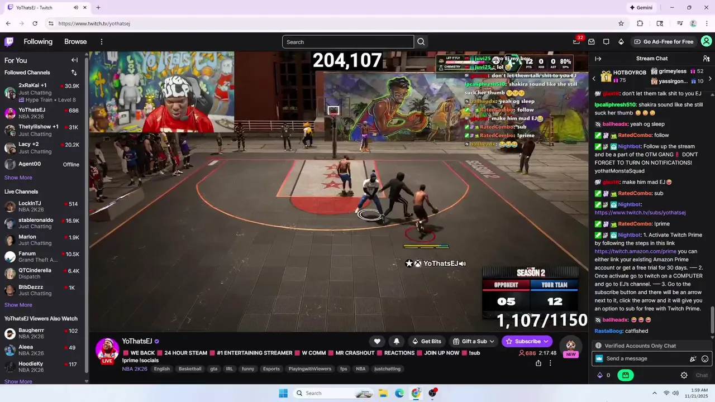
Task: Open QTCinderella live channel
Action: click(x=42, y=274)
